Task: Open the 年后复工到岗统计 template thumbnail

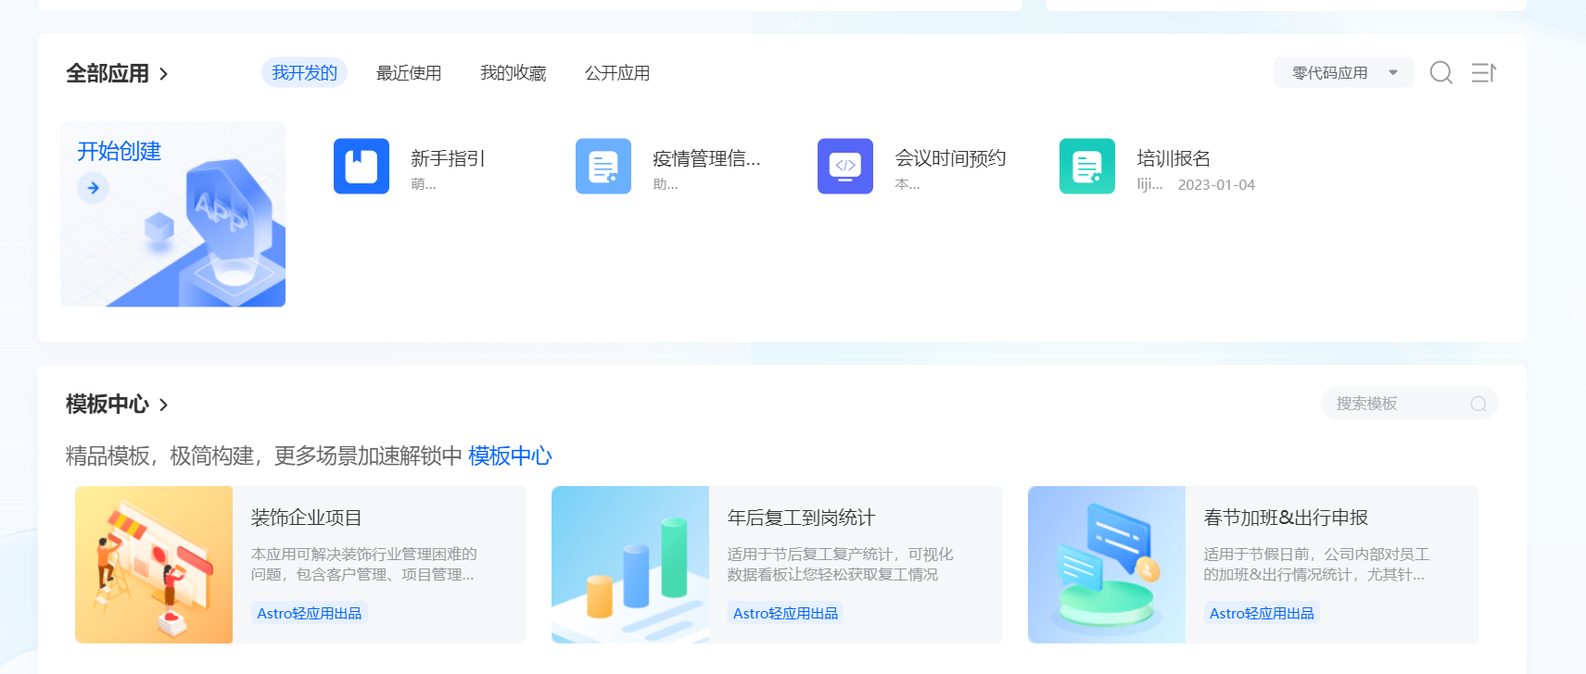Action: click(630, 565)
